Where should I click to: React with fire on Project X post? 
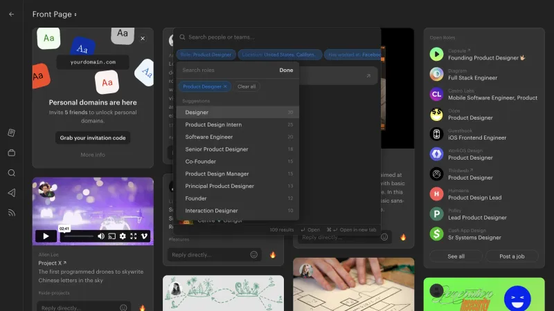click(142, 308)
